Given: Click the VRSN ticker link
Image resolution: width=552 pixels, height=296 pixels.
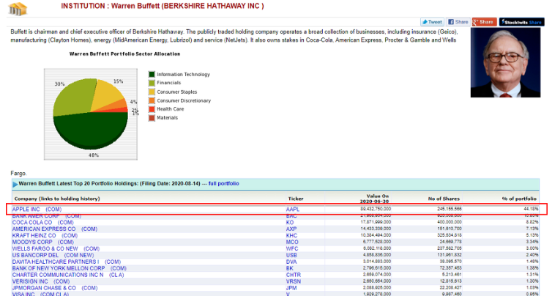Looking at the screenshot, I should pos(293,281).
